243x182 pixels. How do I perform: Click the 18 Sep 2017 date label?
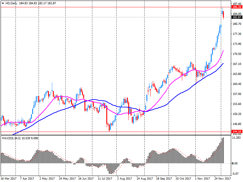click(x=163, y=179)
